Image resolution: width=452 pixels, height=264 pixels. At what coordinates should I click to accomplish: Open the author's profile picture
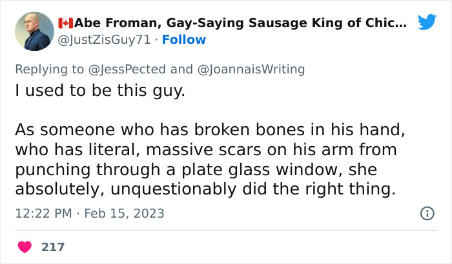click(34, 32)
